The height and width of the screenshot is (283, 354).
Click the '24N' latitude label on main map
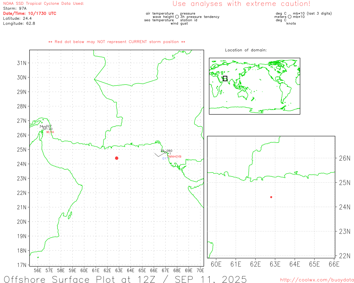(22, 164)
